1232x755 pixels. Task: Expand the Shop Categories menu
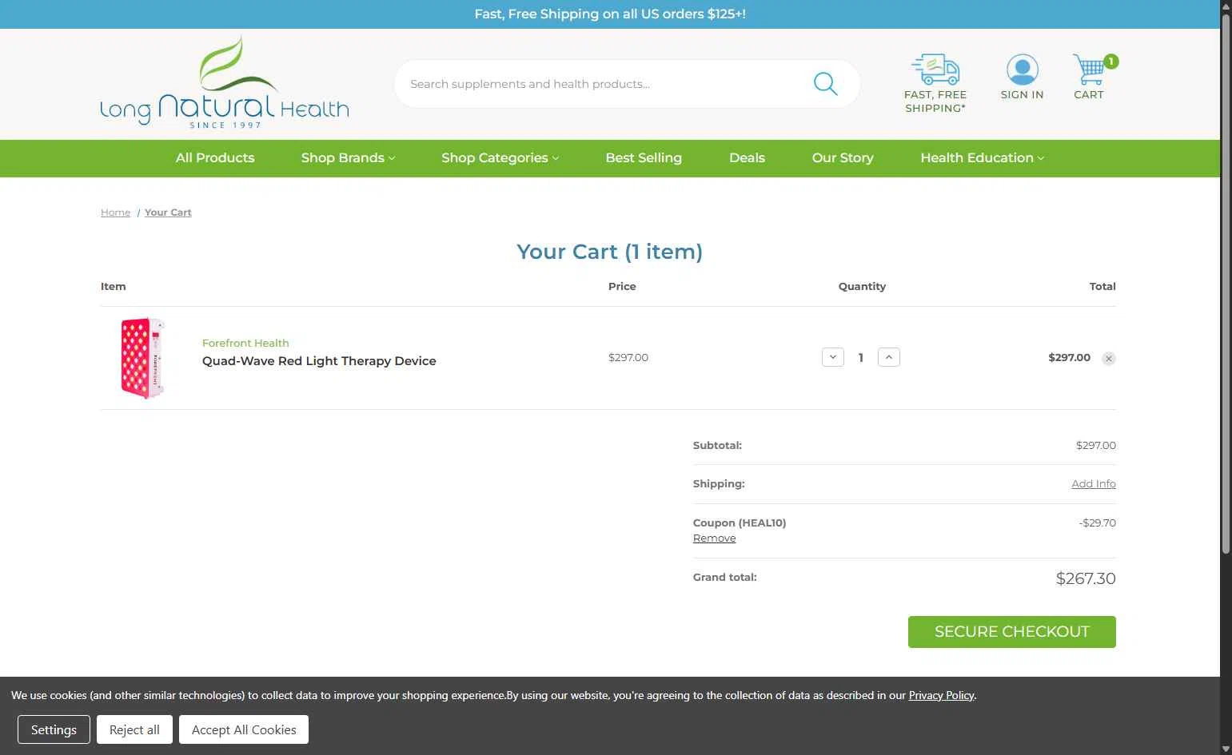click(x=500, y=158)
